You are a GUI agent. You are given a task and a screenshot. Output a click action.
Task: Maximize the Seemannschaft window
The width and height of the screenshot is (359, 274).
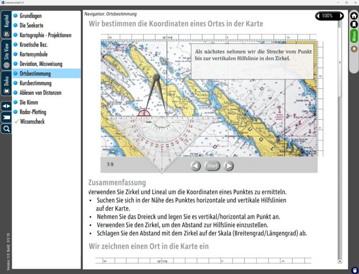pyautogui.click(x=347, y=2)
